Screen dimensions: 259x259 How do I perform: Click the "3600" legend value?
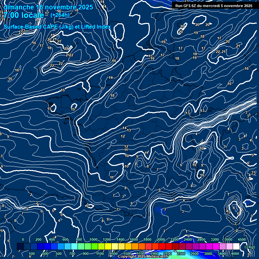(228, 239)
